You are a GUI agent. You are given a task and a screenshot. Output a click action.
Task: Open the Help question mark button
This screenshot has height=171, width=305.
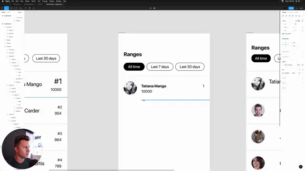[x=301, y=167]
